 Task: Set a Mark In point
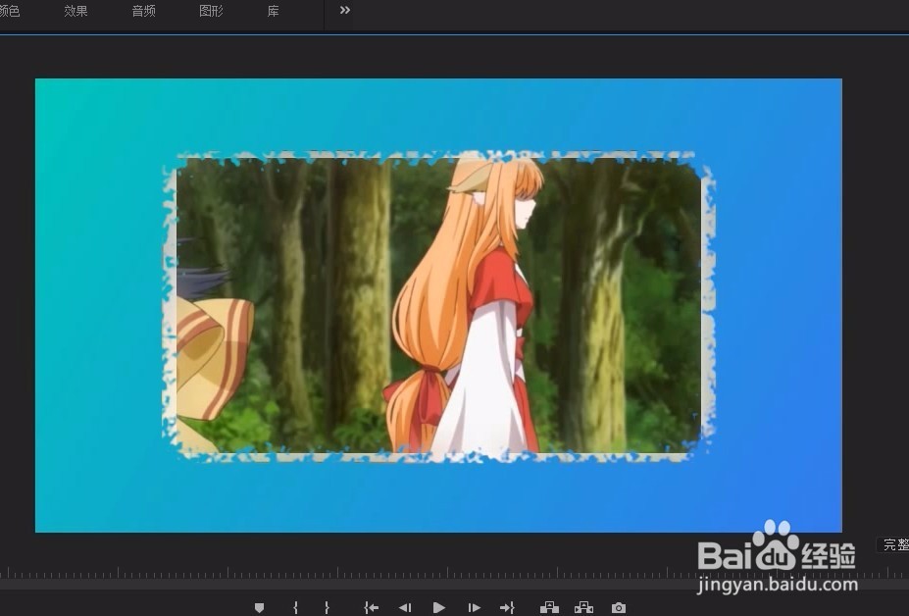(295, 606)
